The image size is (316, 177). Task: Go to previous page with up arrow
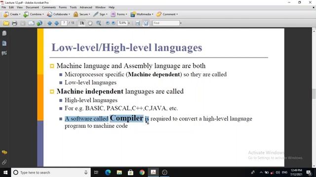pyautogui.click(x=50, y=23)
